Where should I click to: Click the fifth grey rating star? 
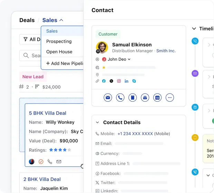[x=69, y=150]
